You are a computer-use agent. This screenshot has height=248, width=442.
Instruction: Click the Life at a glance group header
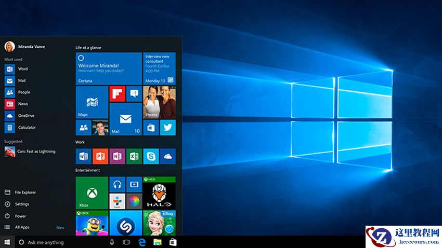(88, 48)
